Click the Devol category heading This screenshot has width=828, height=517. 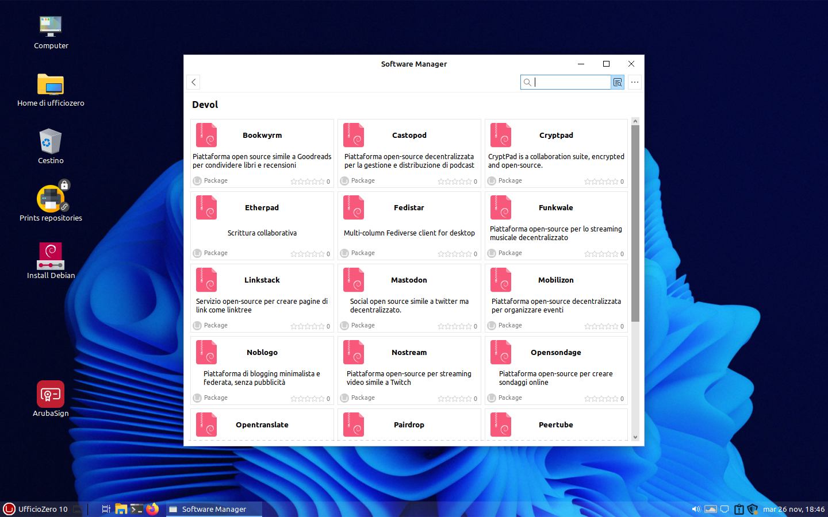[x=205, y=105]
